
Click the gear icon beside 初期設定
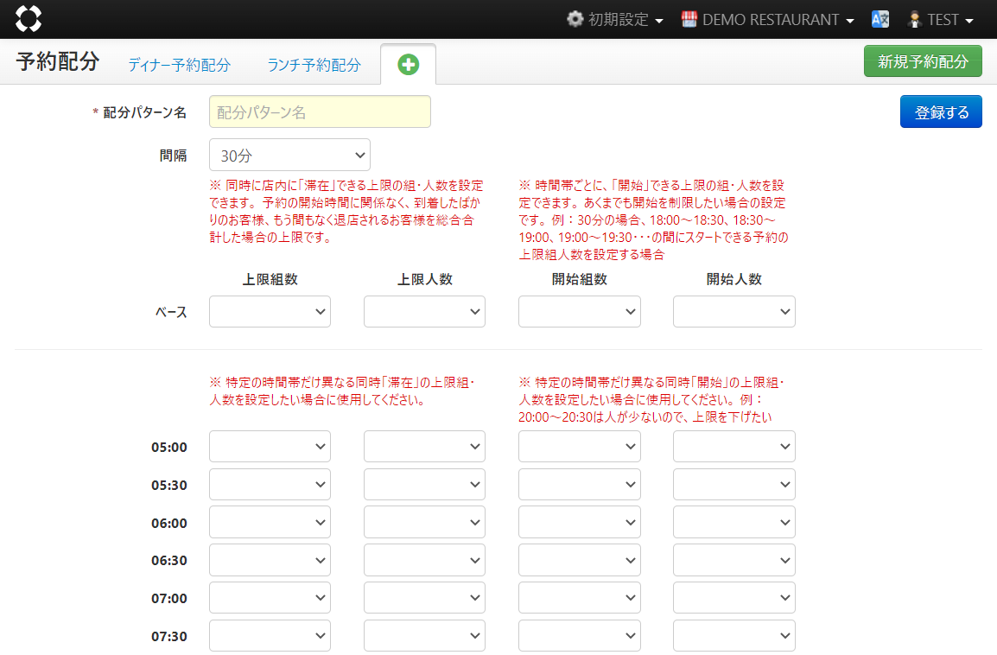click(x=575, y=19)
